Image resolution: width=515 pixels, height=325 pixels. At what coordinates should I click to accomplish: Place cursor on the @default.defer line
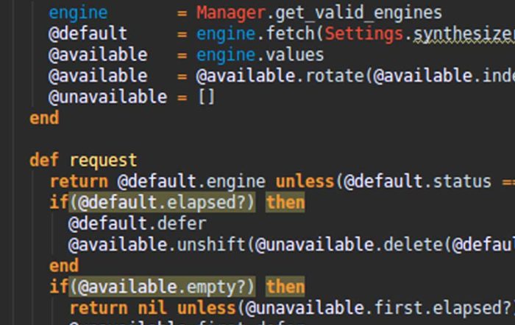pyautogui.click(x=138, y=223)
